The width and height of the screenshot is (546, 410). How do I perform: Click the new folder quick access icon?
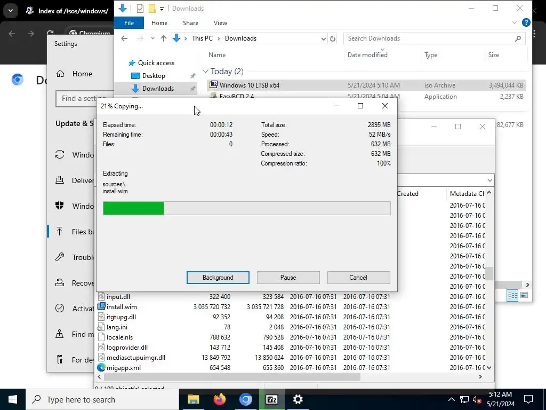point(152,9)
